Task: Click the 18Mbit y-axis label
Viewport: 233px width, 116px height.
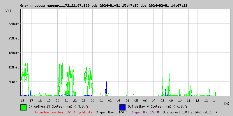Action: click(14, 53)
